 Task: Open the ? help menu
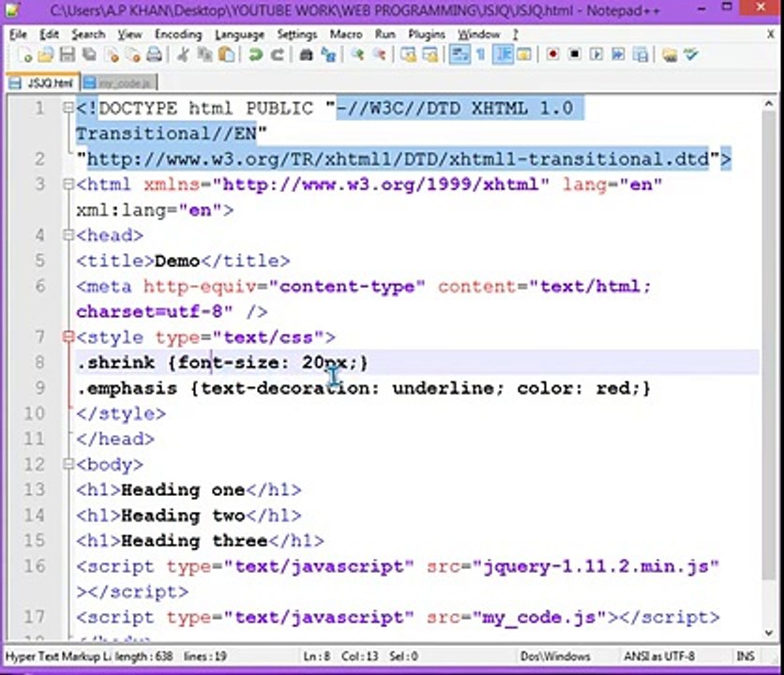pyautogui.click(x=516, y=35)
